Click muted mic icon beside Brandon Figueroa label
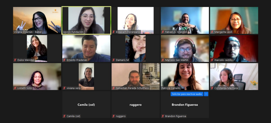This screenshot has width=271, height=123. (163, 116)
